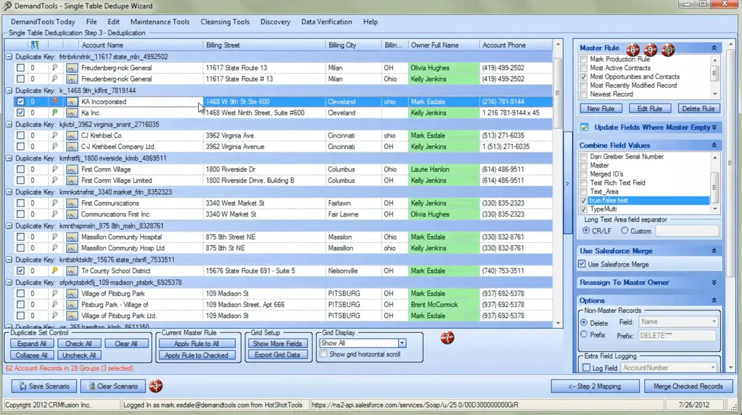Check the Log Field checkbox
The height and width of the screenshot is (415, 742).
point(586,368)
